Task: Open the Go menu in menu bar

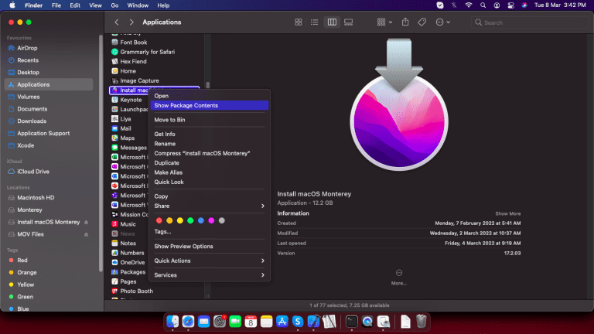Action: click(x=114, y=5)
